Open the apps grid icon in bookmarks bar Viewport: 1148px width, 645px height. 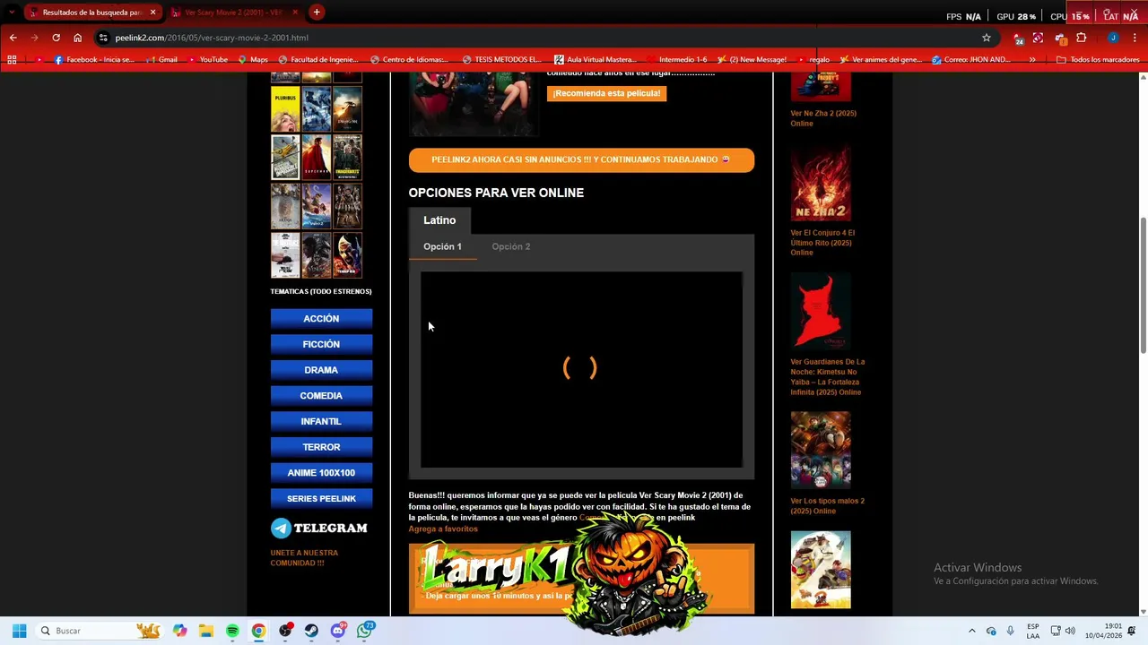12,60
